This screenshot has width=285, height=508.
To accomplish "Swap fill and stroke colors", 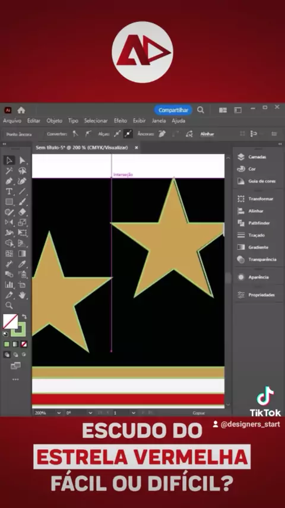I will (x=24, y=316).
